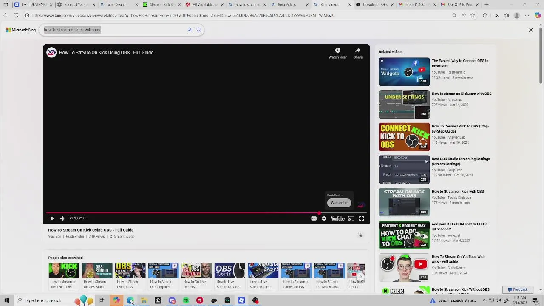
Task: Switch to 'Stream - Kick' browser tab
Action: pos(162,5)
